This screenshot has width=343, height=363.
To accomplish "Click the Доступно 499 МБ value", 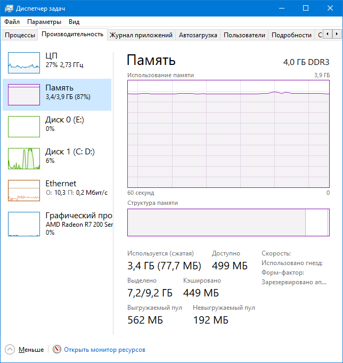I will 230,266.
